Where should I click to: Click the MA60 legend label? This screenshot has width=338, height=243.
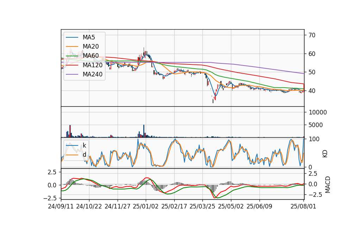click(x=91, y=56)
